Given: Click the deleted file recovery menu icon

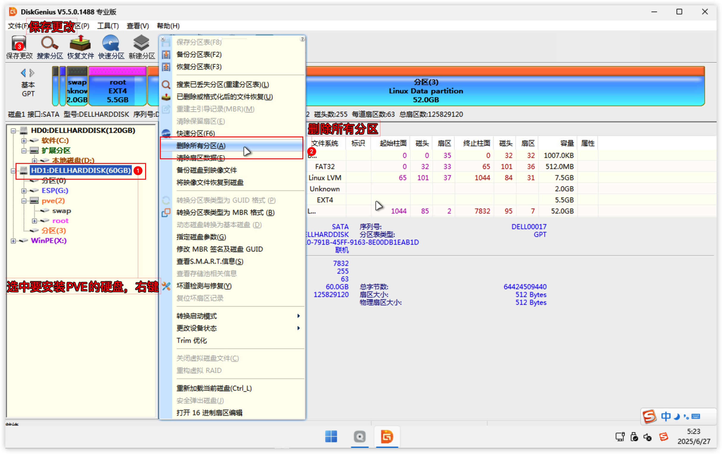Looking at the screenshot, I should [x=166, y=97].
